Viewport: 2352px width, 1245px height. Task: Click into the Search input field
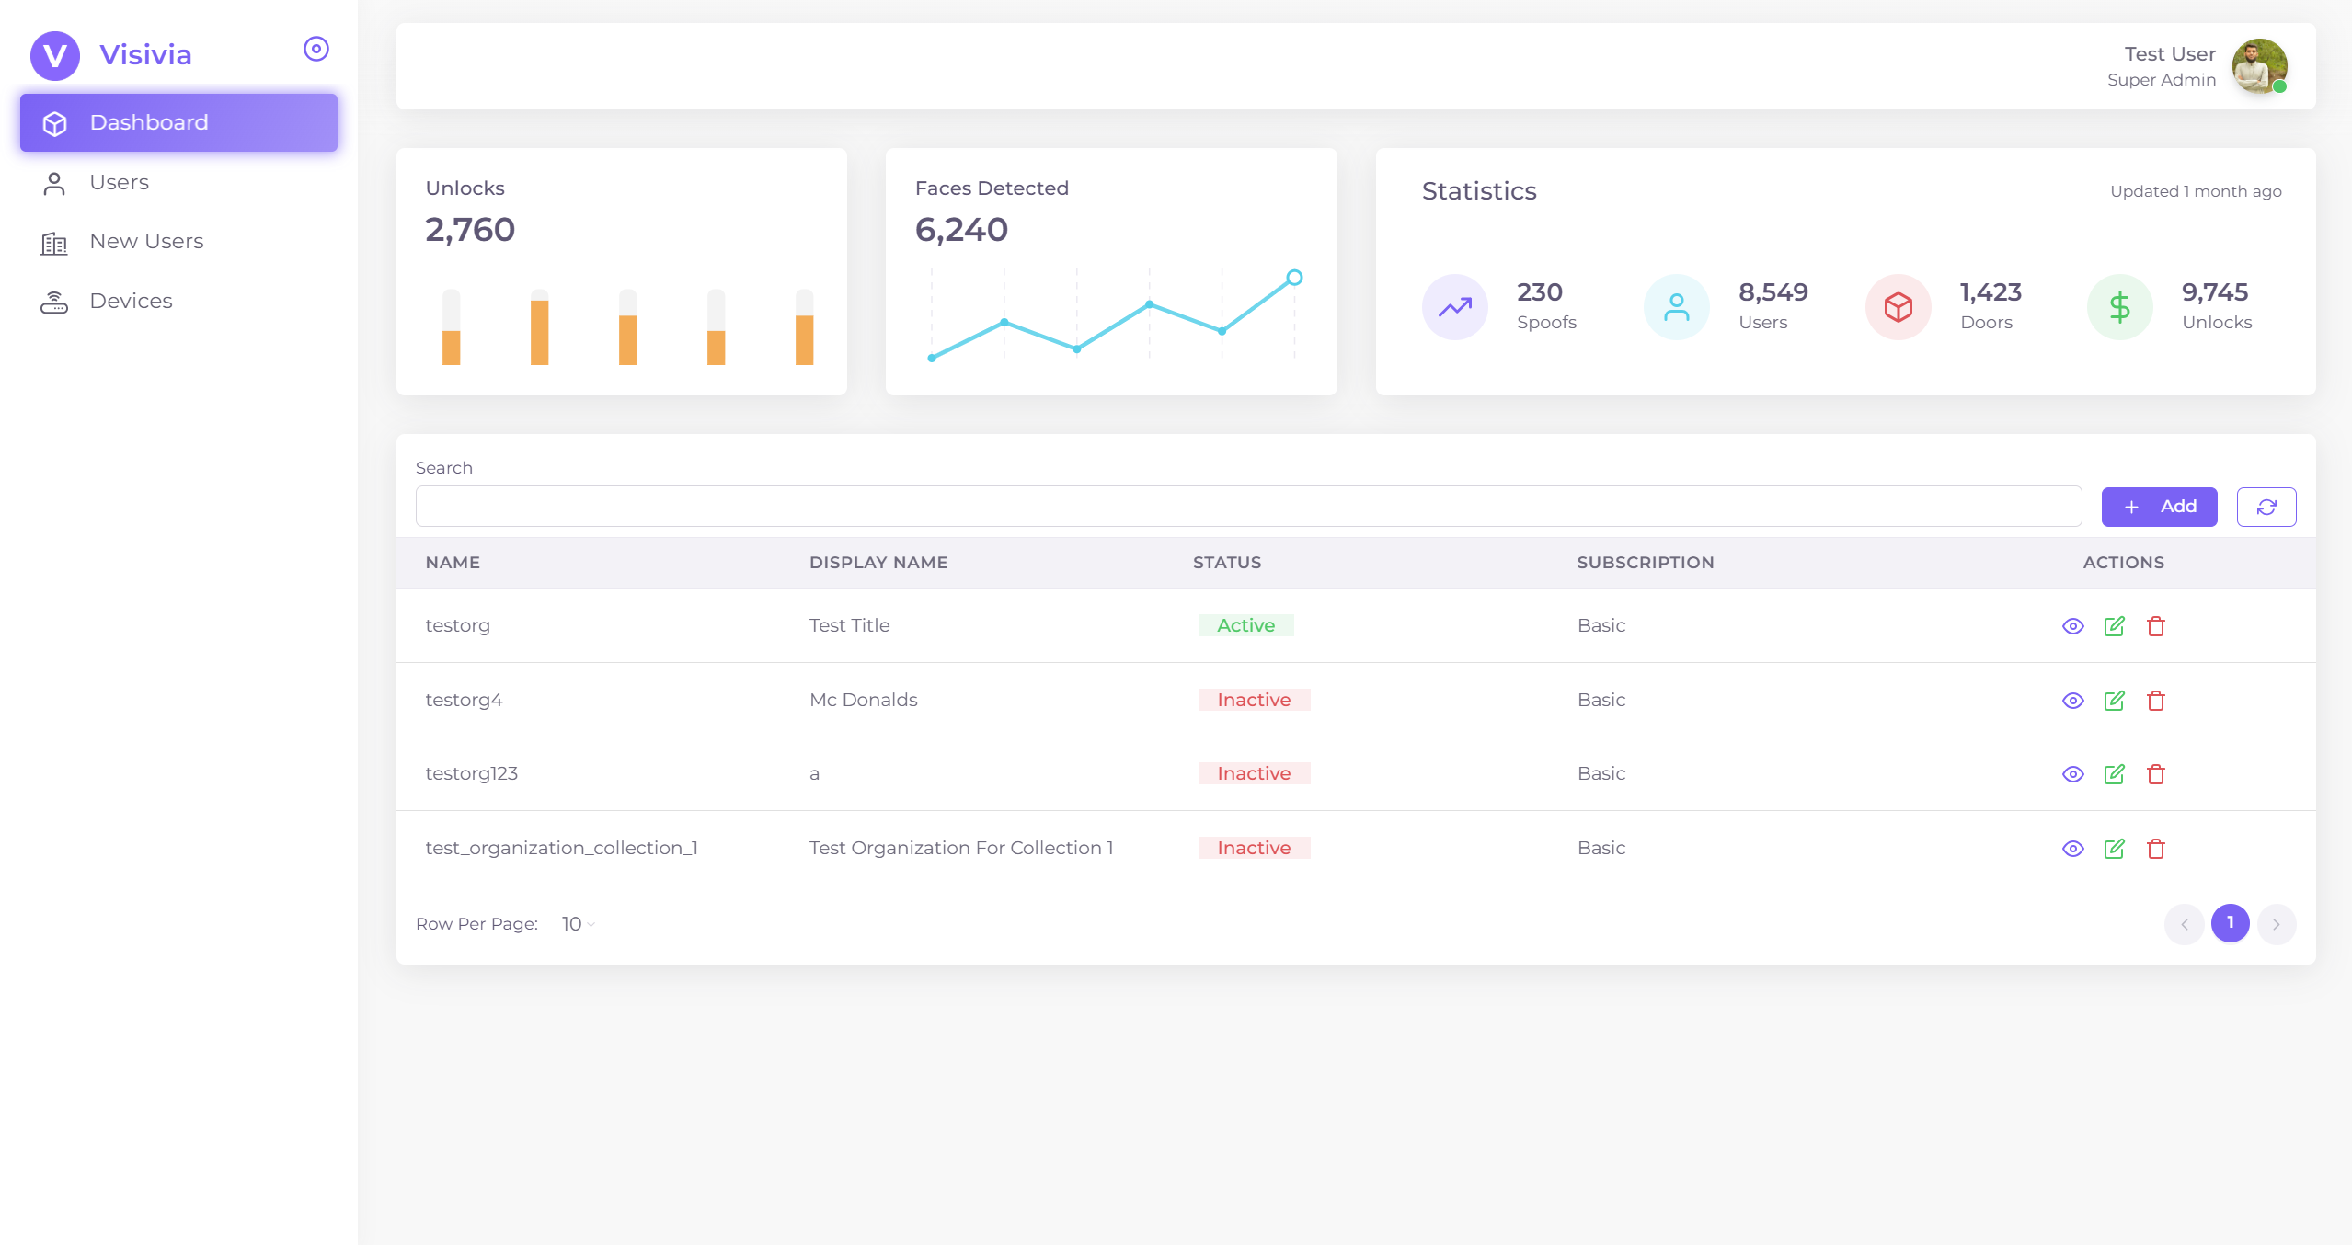(1247, 507)
